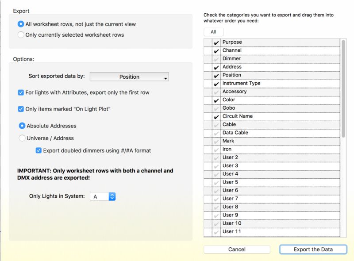Open the Only Lights in System popup

103,196
